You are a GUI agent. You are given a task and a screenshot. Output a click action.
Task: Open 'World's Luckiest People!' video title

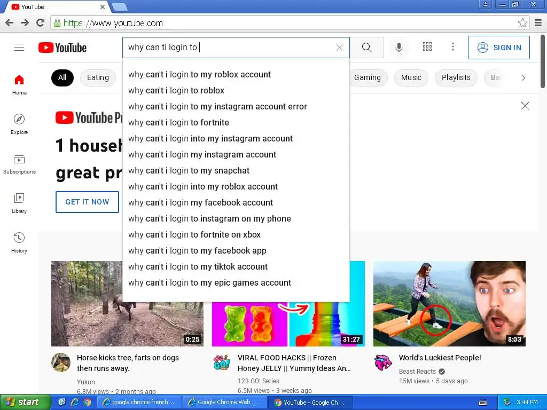(440, 358)
